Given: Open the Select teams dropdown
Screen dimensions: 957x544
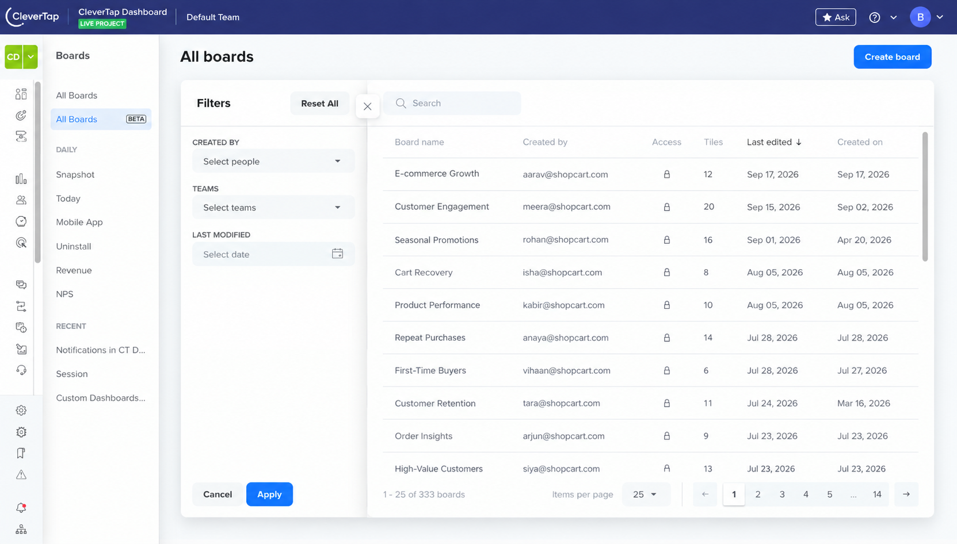Looking at the screenshot, I should 273,208.
